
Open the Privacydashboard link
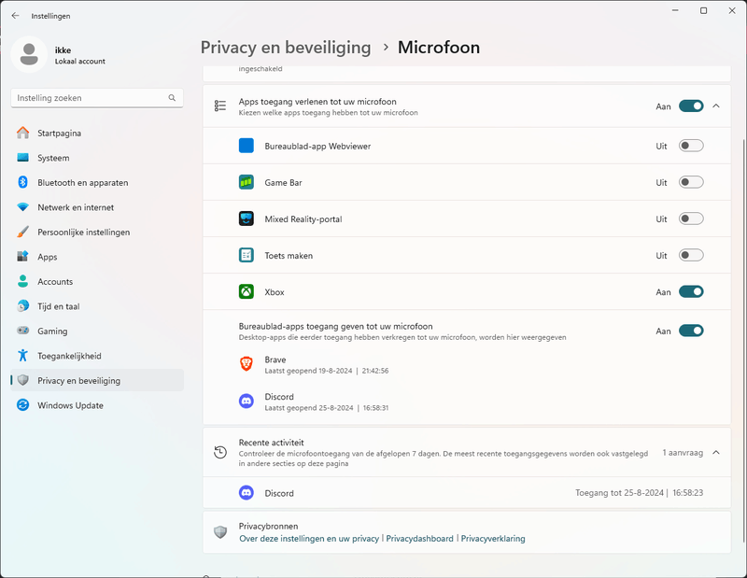(x=419, y=539)
